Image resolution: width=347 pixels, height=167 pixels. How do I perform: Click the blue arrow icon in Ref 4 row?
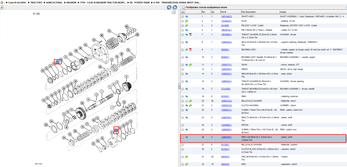click(186, 30)
